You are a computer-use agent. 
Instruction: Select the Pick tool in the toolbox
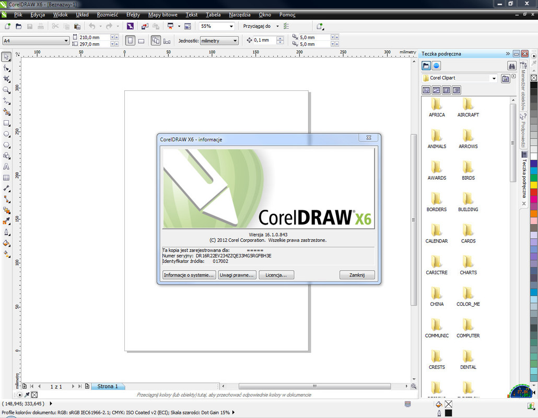pos(6,56)
